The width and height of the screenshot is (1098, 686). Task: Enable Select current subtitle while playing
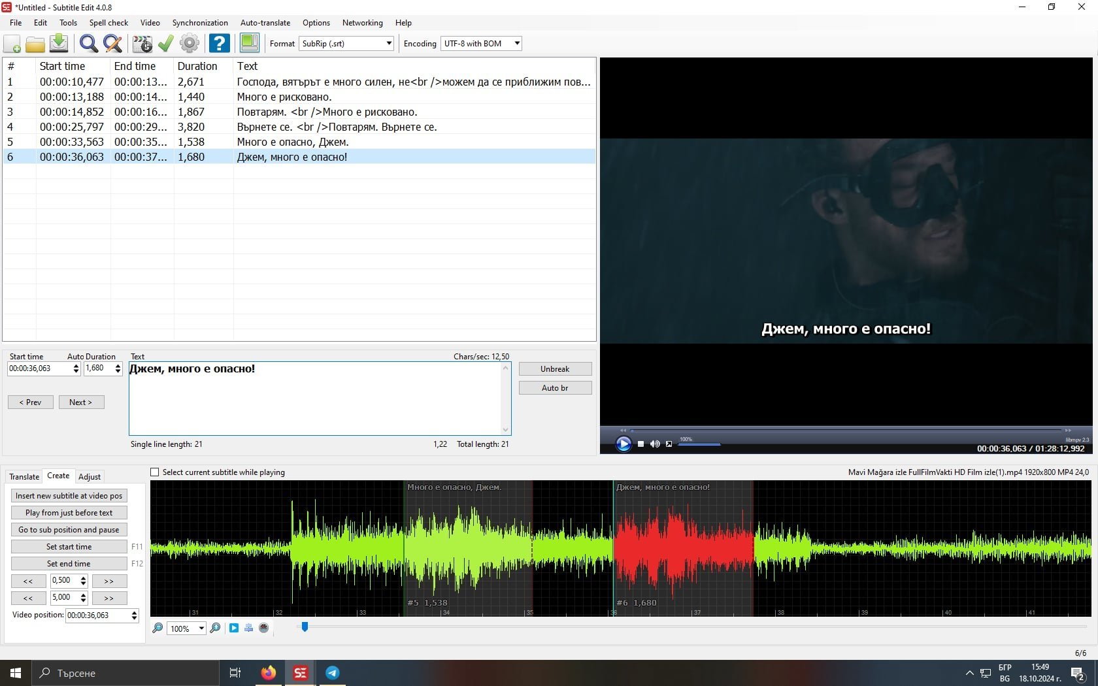(155, 472)
